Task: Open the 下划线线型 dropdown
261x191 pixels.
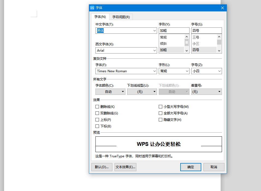Action: coord(142,92)
